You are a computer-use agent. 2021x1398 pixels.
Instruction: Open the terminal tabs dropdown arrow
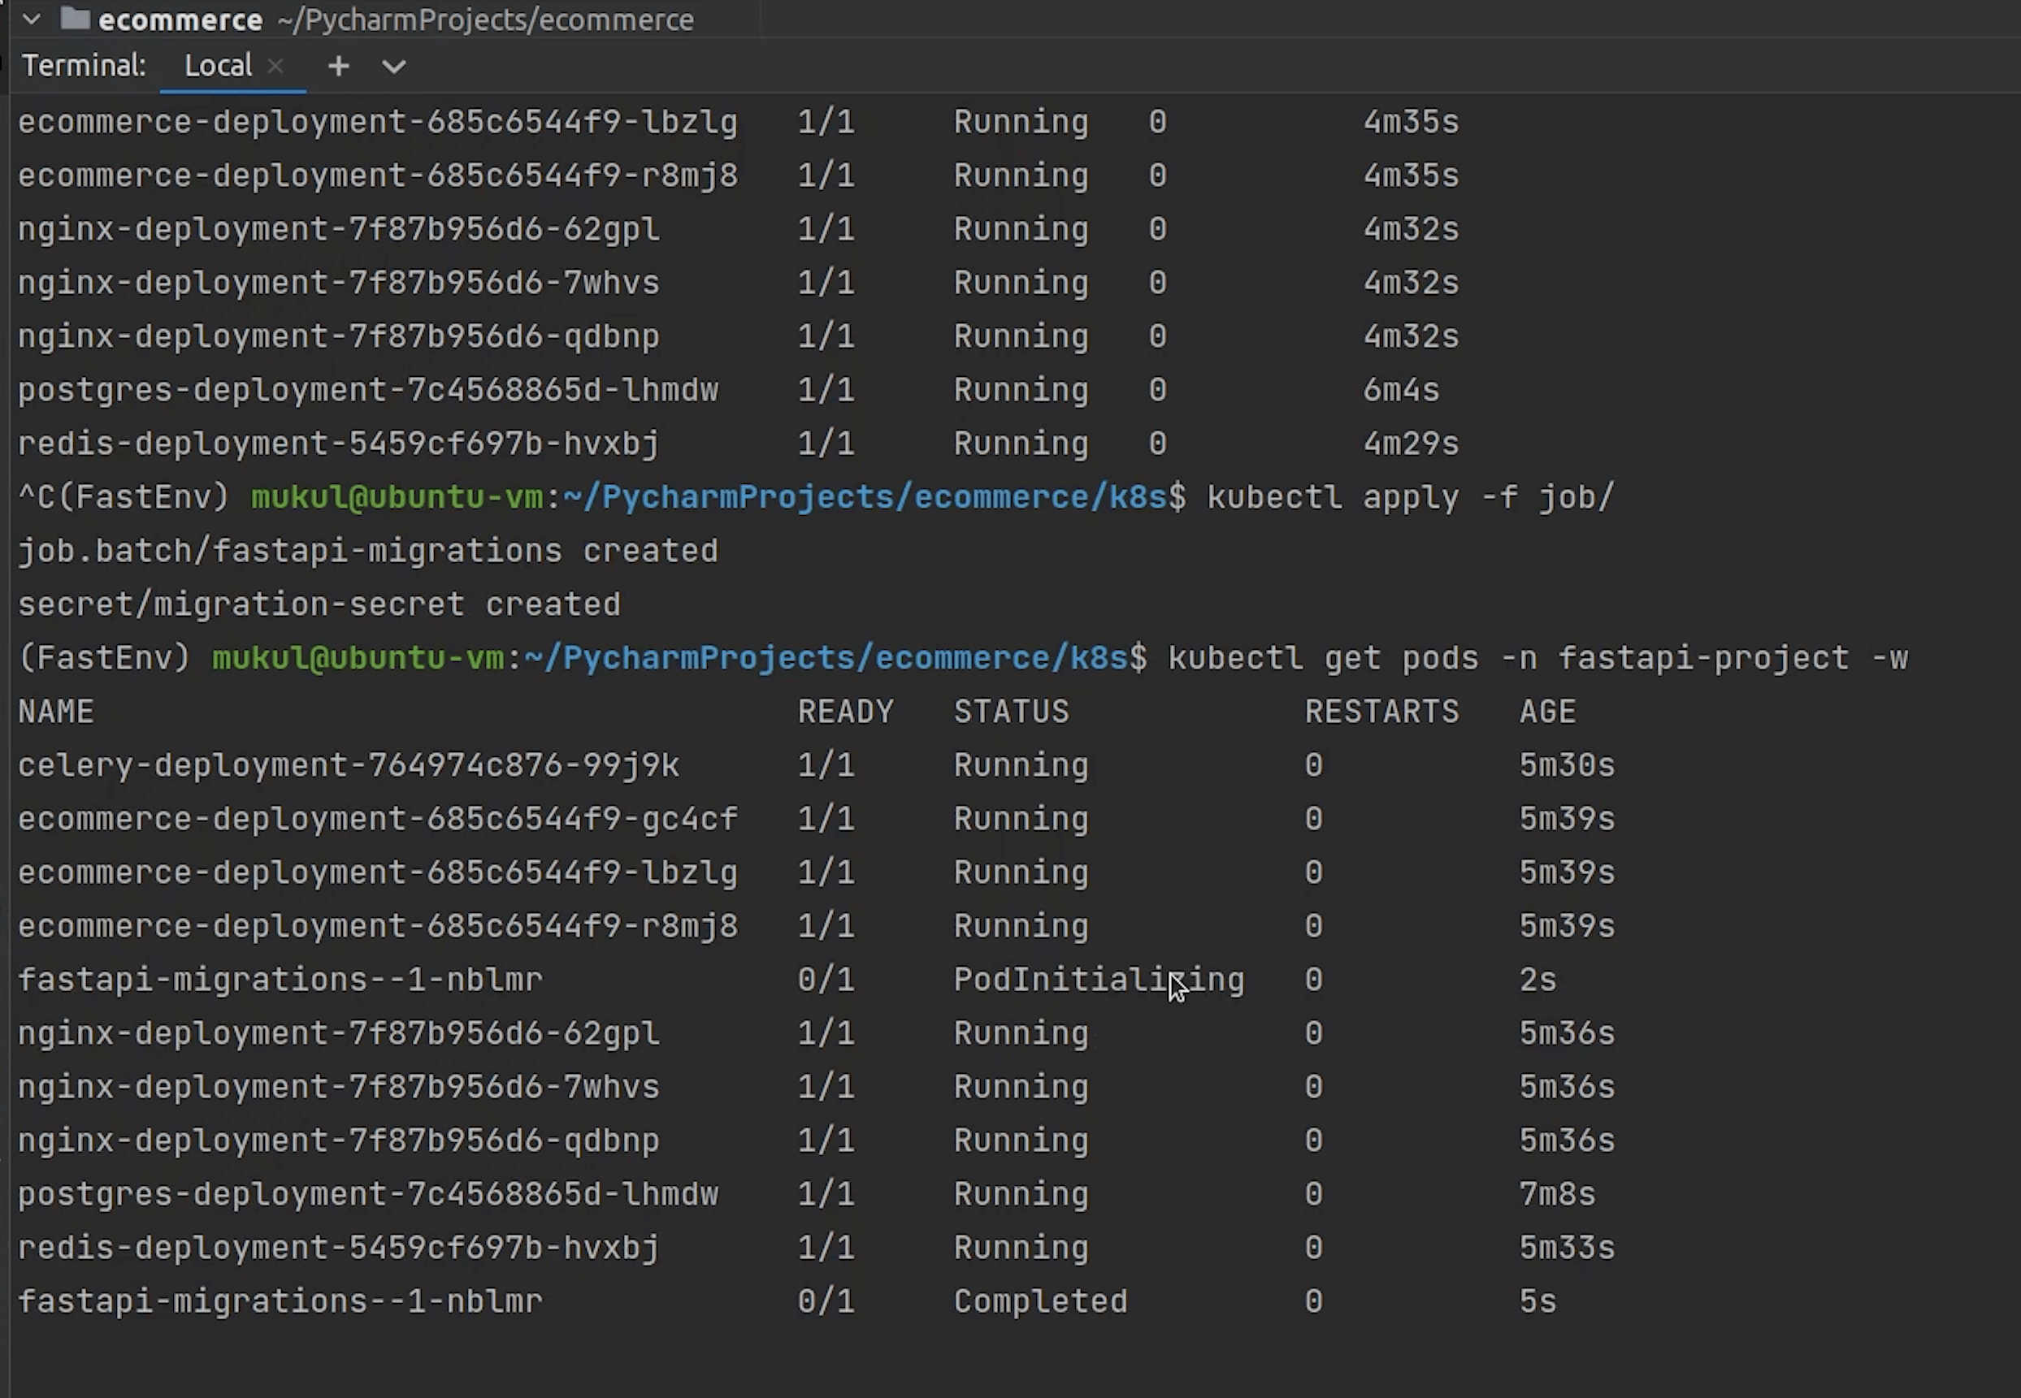(394, 67)
